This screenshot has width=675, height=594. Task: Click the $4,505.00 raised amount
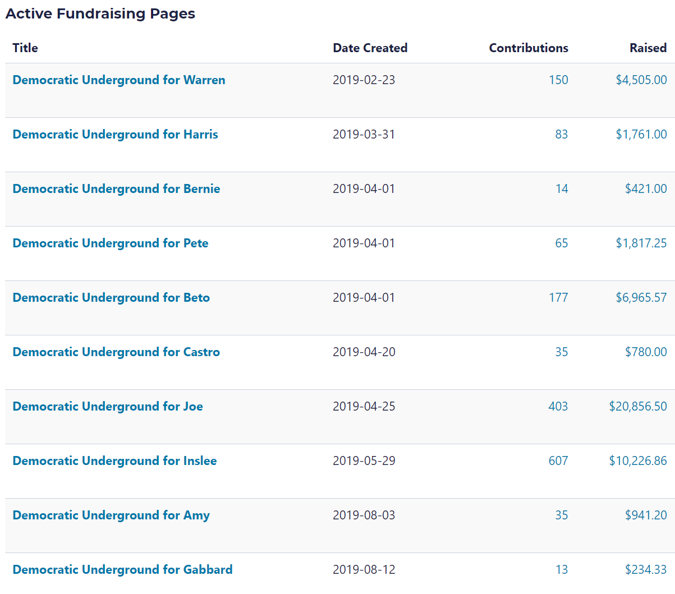[641, 80]
